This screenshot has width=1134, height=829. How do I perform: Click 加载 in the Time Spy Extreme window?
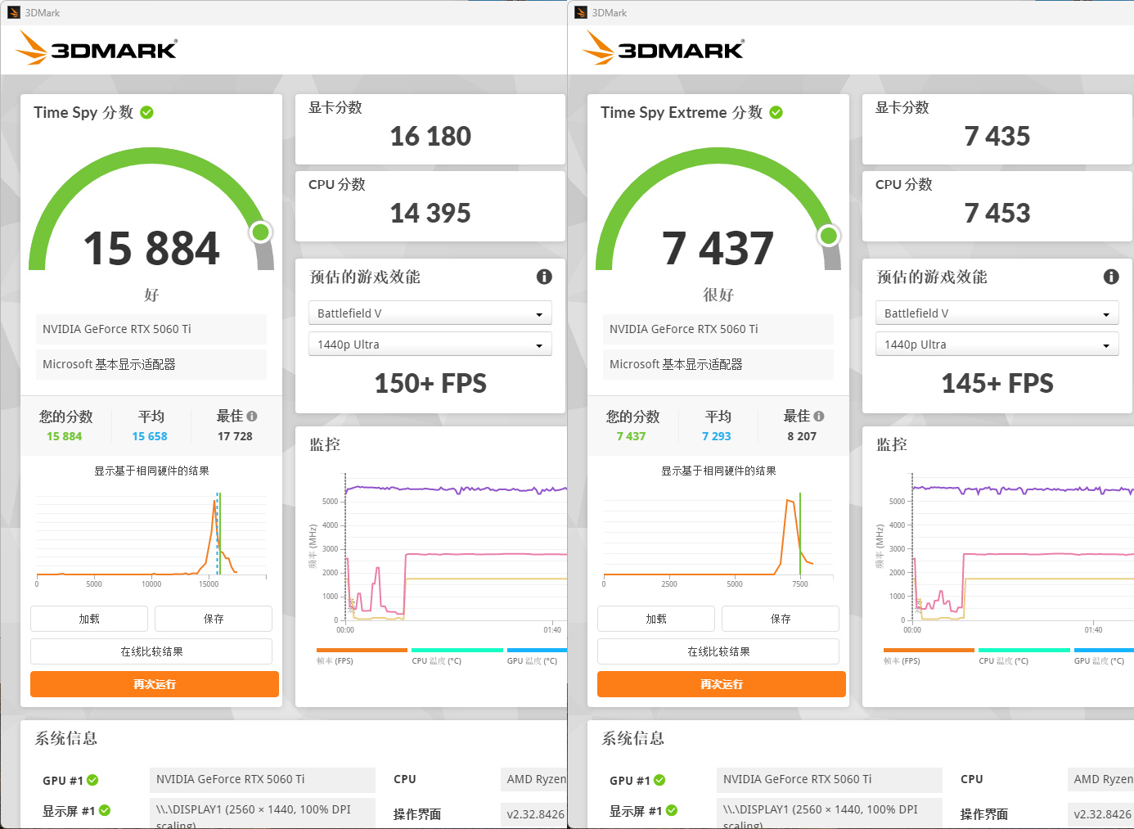[656, 619]
